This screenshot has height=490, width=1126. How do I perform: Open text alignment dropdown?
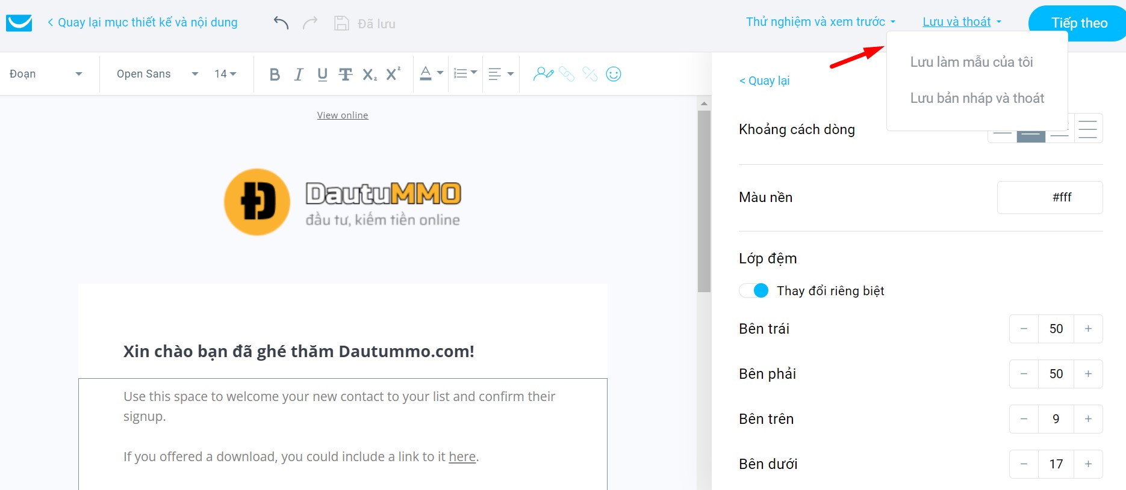pos(500,74)
